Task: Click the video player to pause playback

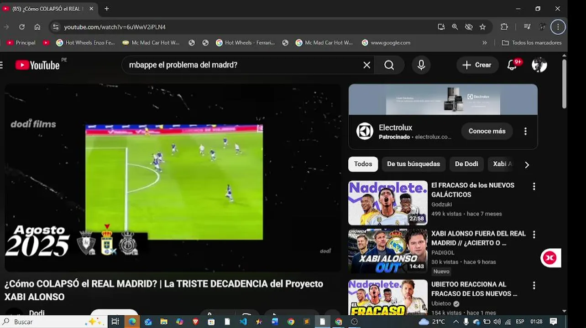Action: [x=173, y=178]
